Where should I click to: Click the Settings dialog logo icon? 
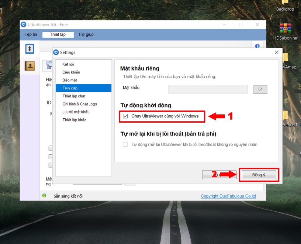pyautogui.click(x=56, y=52)
